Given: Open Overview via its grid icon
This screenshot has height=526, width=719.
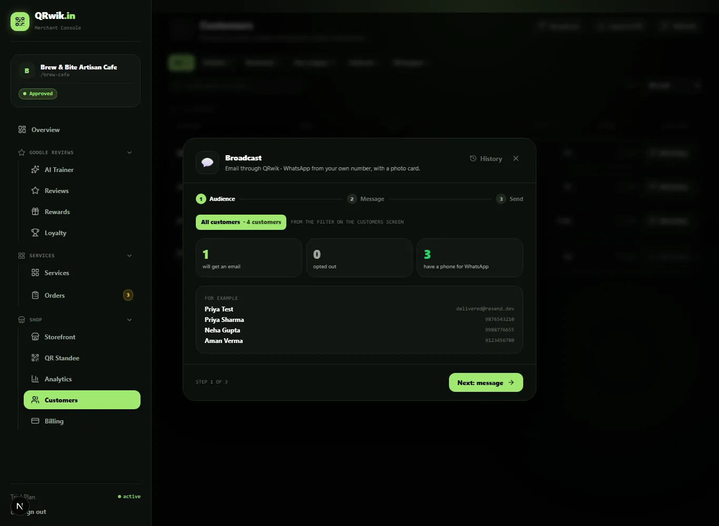Looking at the screenshot, I should (22, 130).
